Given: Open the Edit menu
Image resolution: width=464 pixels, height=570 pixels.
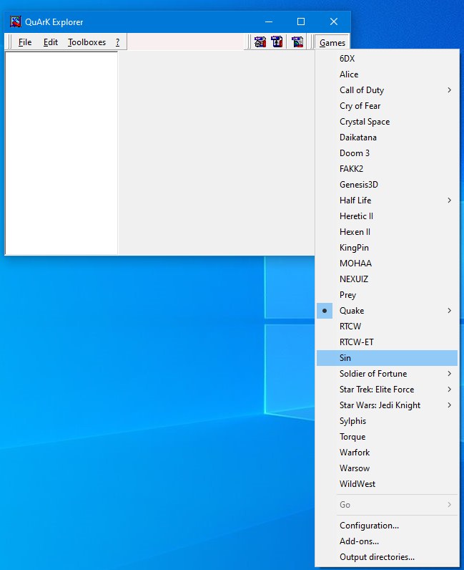Looking at the screenshot, I should pos(51,42).
